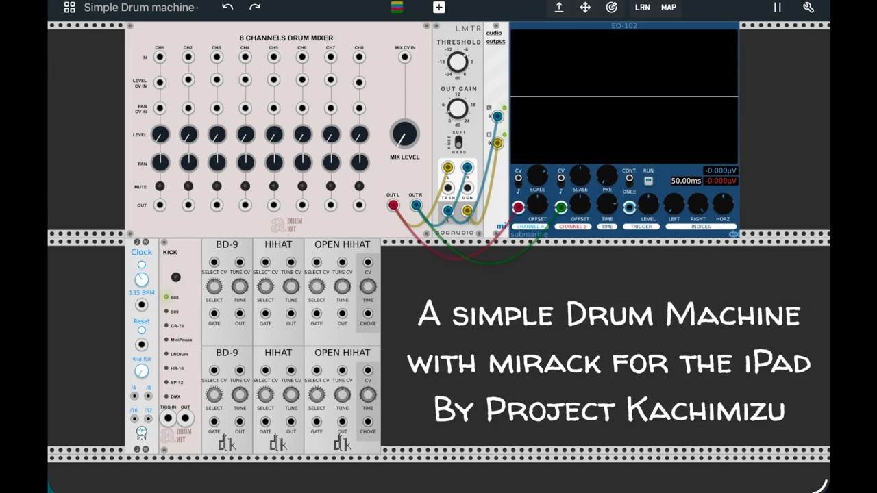Open settings with the wrench icon
Viewport: 877px width, 493px height.
(x=808, y=8)
